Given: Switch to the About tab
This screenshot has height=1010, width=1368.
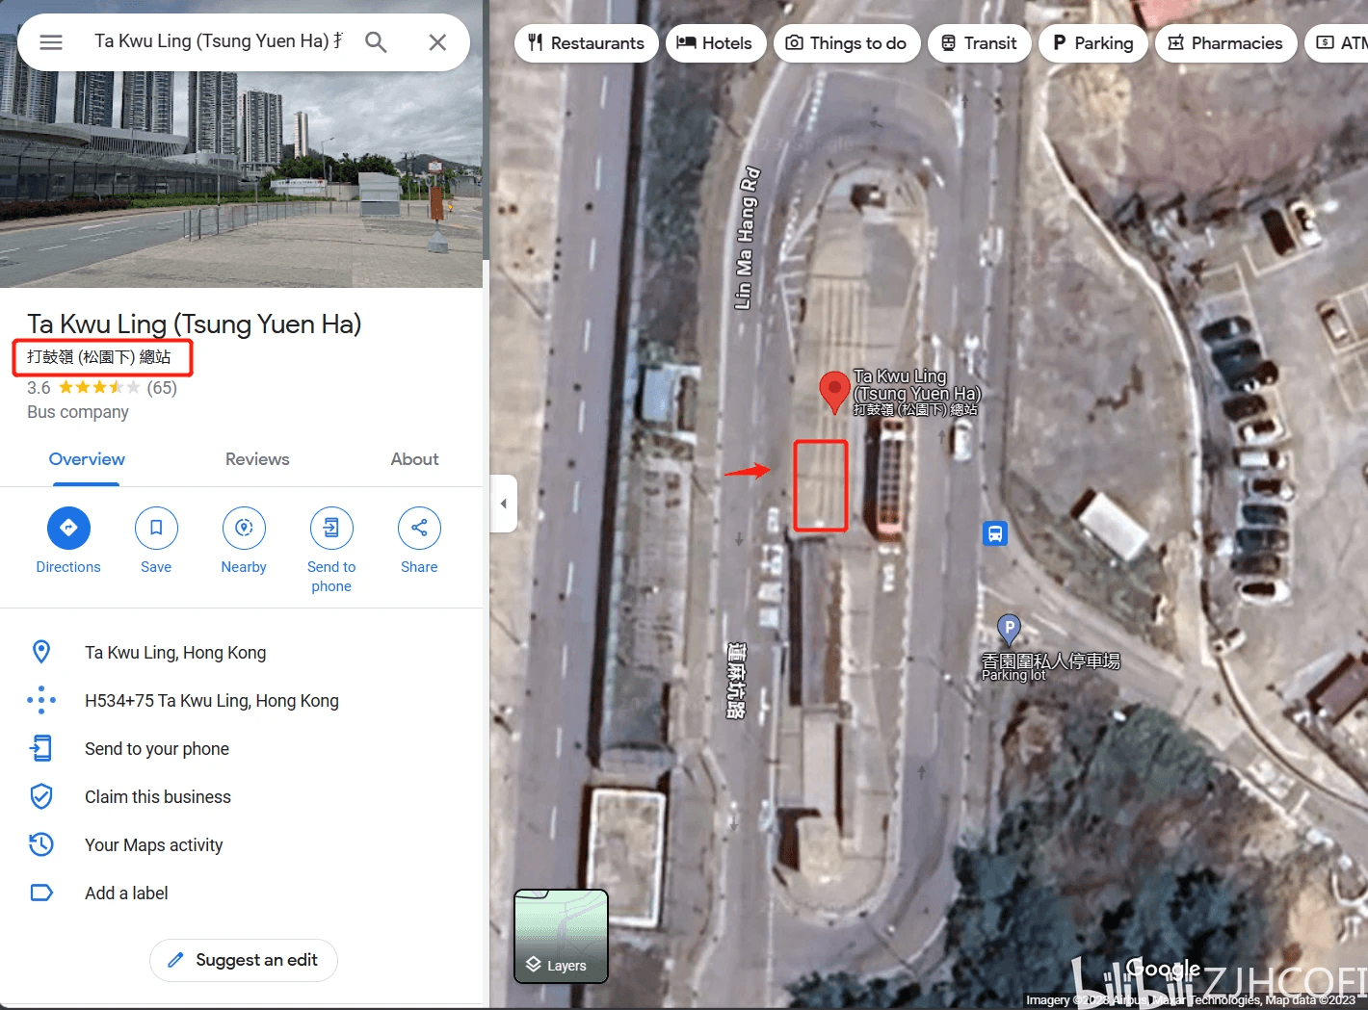Looking at the screenshot, I should click(414, 459).
